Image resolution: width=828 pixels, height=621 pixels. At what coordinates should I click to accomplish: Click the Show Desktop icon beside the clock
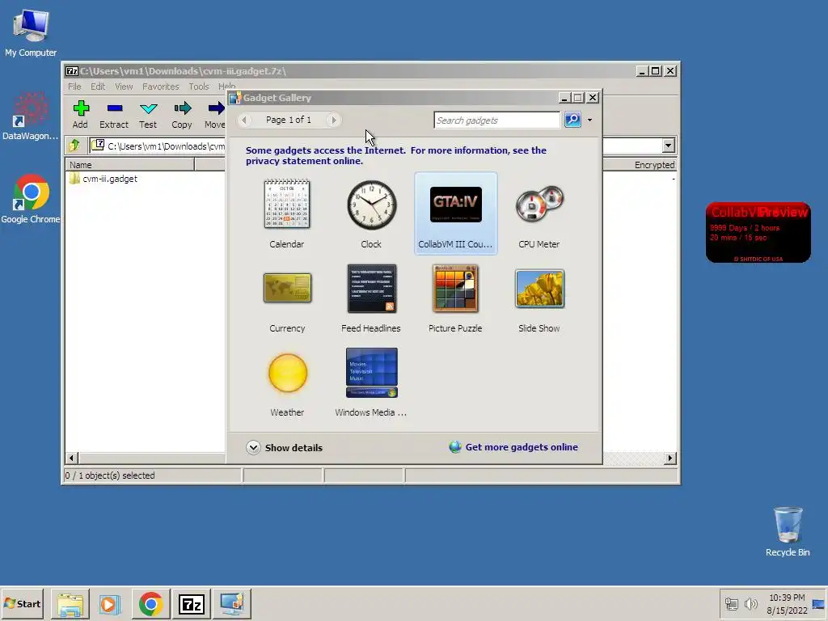point(819,604)
